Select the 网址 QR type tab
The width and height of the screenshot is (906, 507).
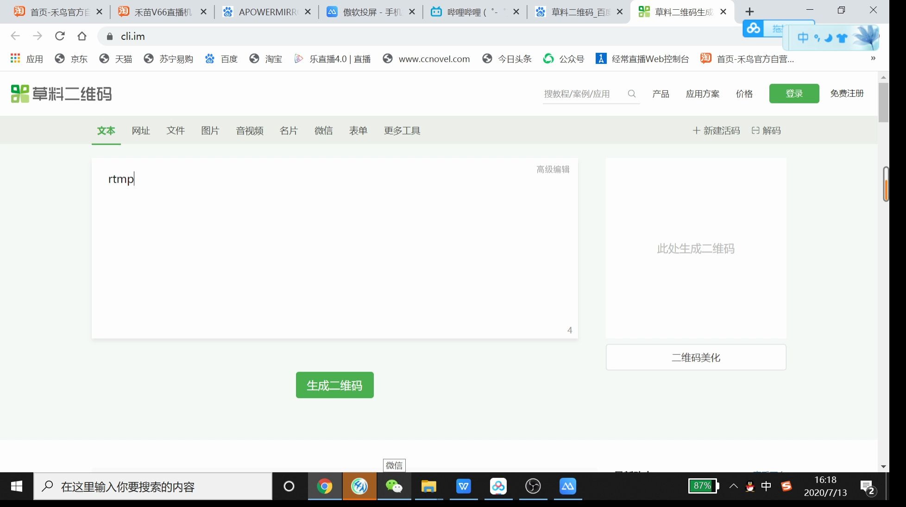141,131
